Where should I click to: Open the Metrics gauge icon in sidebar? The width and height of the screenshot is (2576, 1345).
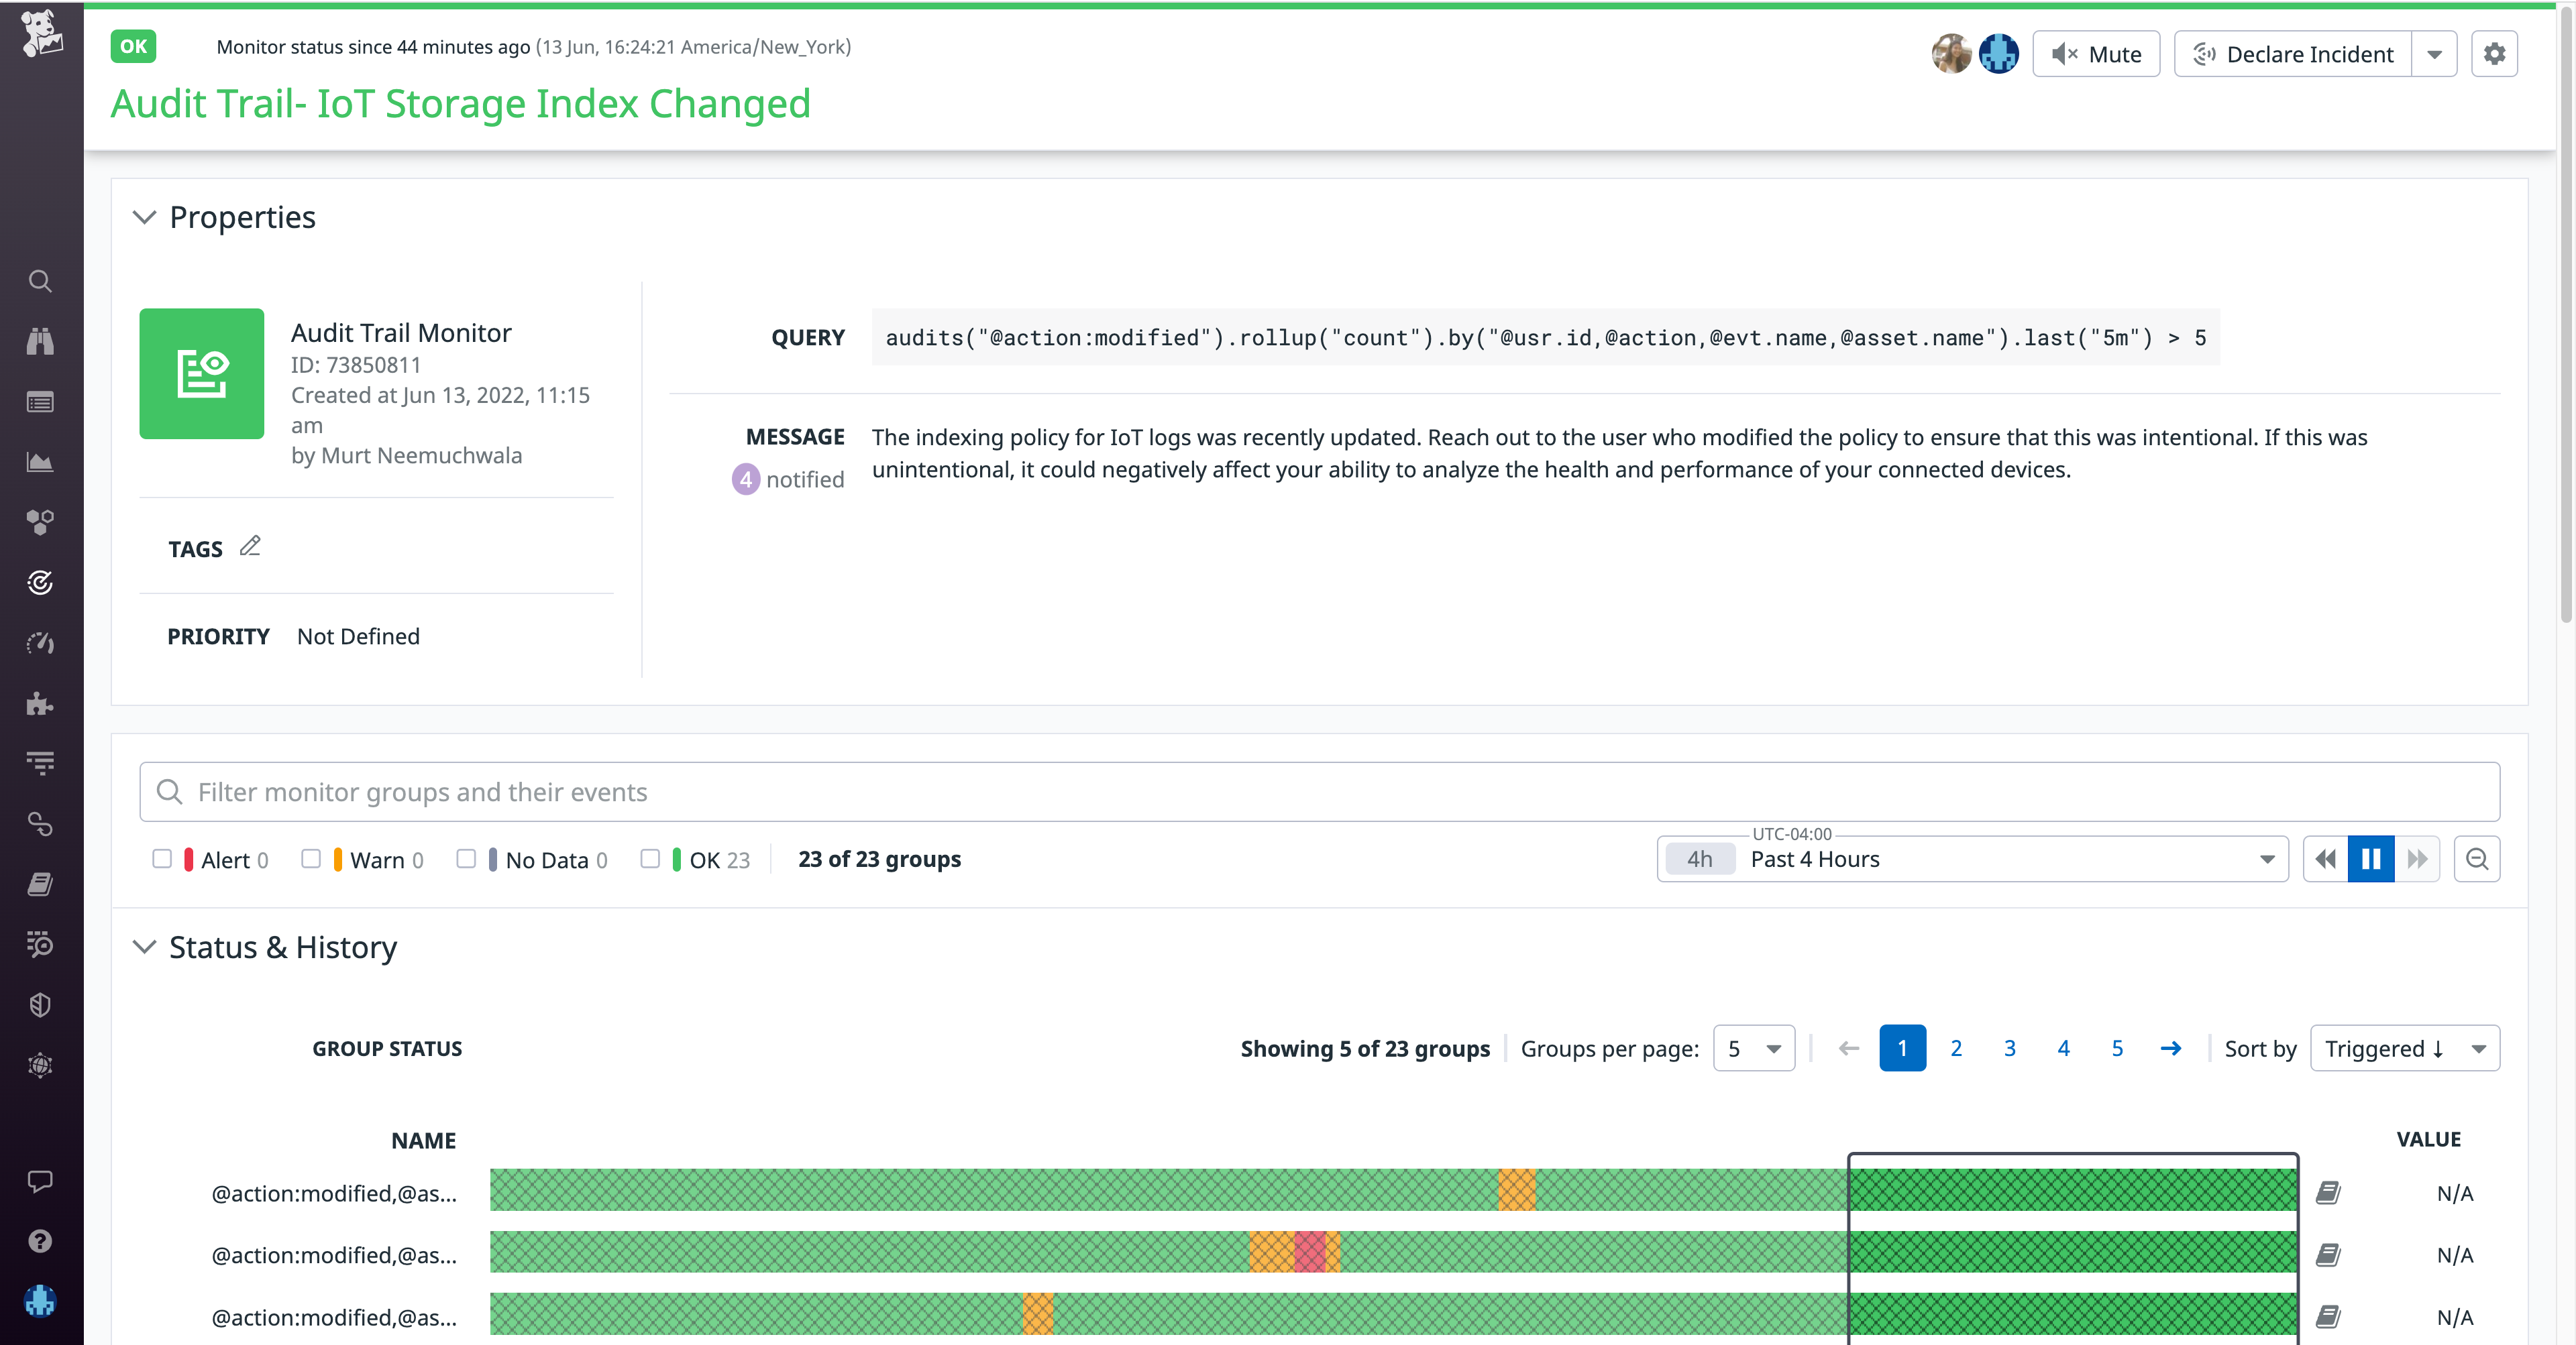pyautogui.click(x=40, y=644)
